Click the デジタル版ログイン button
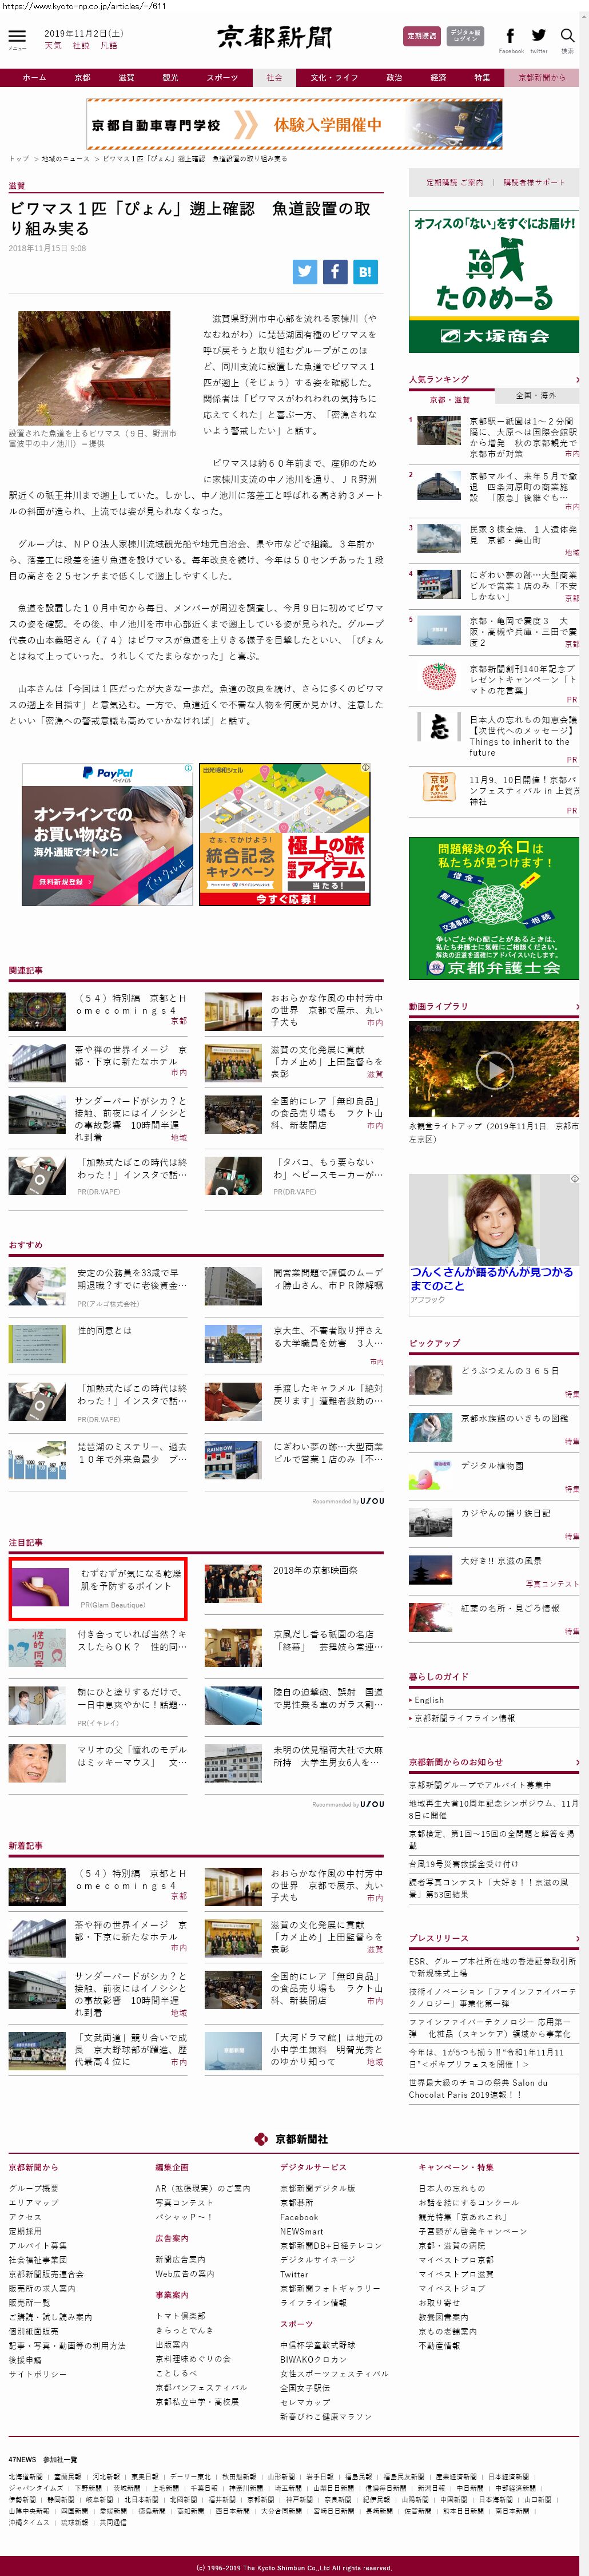Image resolution: width=589 pixels, height=2576 pixels. 465,36
